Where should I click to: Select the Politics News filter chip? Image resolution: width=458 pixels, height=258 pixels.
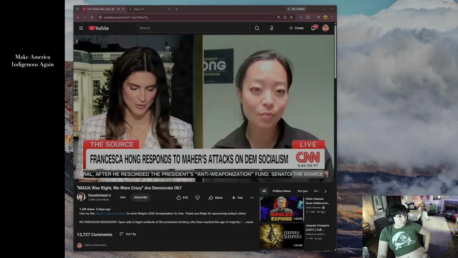282,191
